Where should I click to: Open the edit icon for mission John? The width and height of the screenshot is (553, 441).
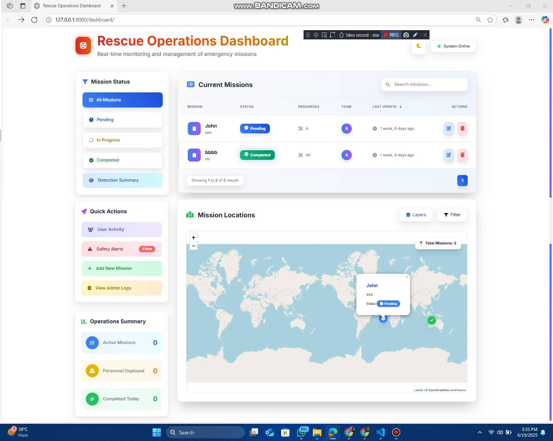click(x=448, y=128)
